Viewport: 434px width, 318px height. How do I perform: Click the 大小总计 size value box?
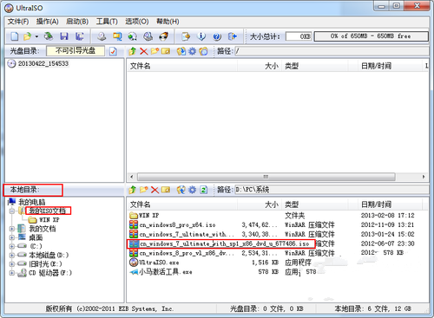click(299, 36)
